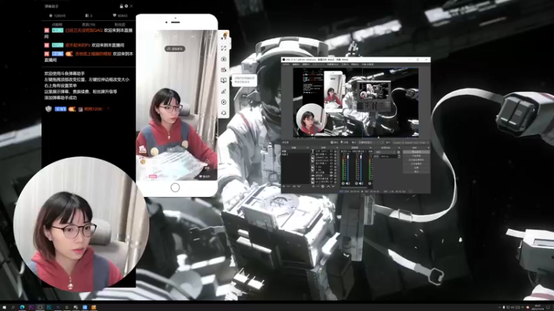This screenshot has height=311, width=554.
Task: Click the popularity count 128045
Action: point(57,15)
